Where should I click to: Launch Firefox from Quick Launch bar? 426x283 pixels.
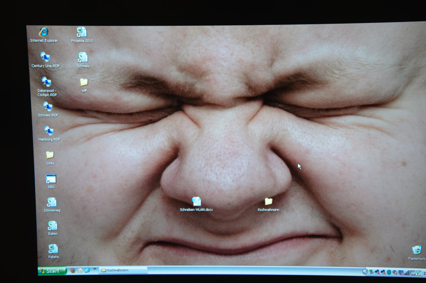click(72, 270)
